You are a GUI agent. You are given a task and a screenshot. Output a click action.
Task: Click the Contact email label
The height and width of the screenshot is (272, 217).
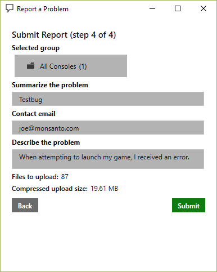tap(34, 114)
